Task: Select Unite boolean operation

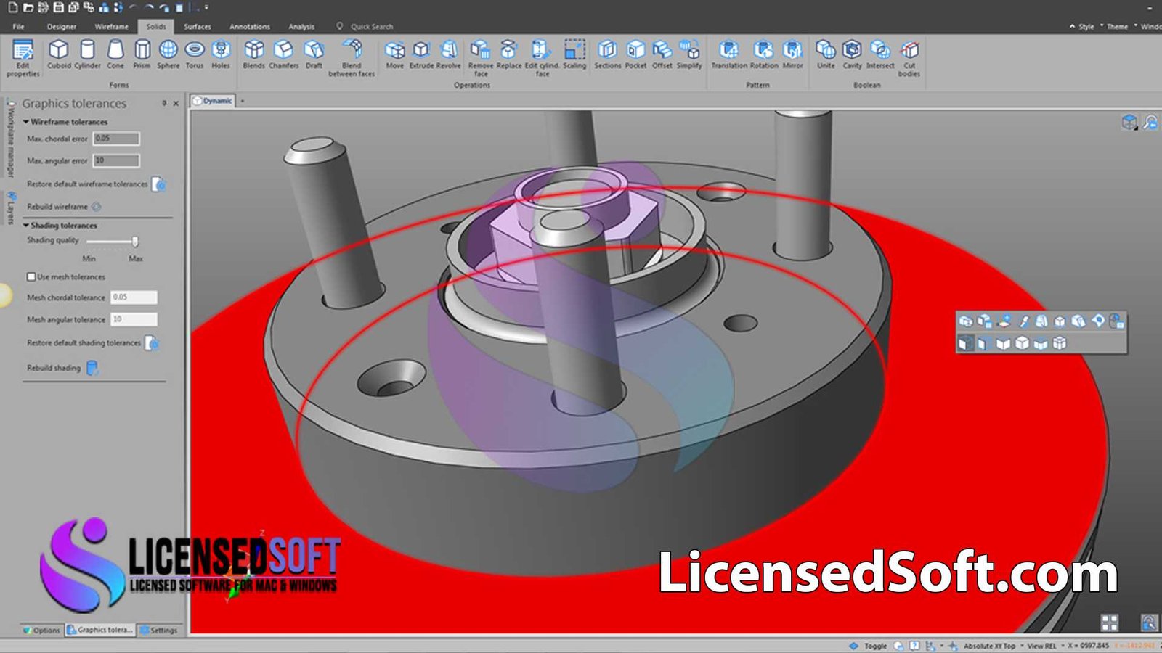Action: tap(826, 55)
